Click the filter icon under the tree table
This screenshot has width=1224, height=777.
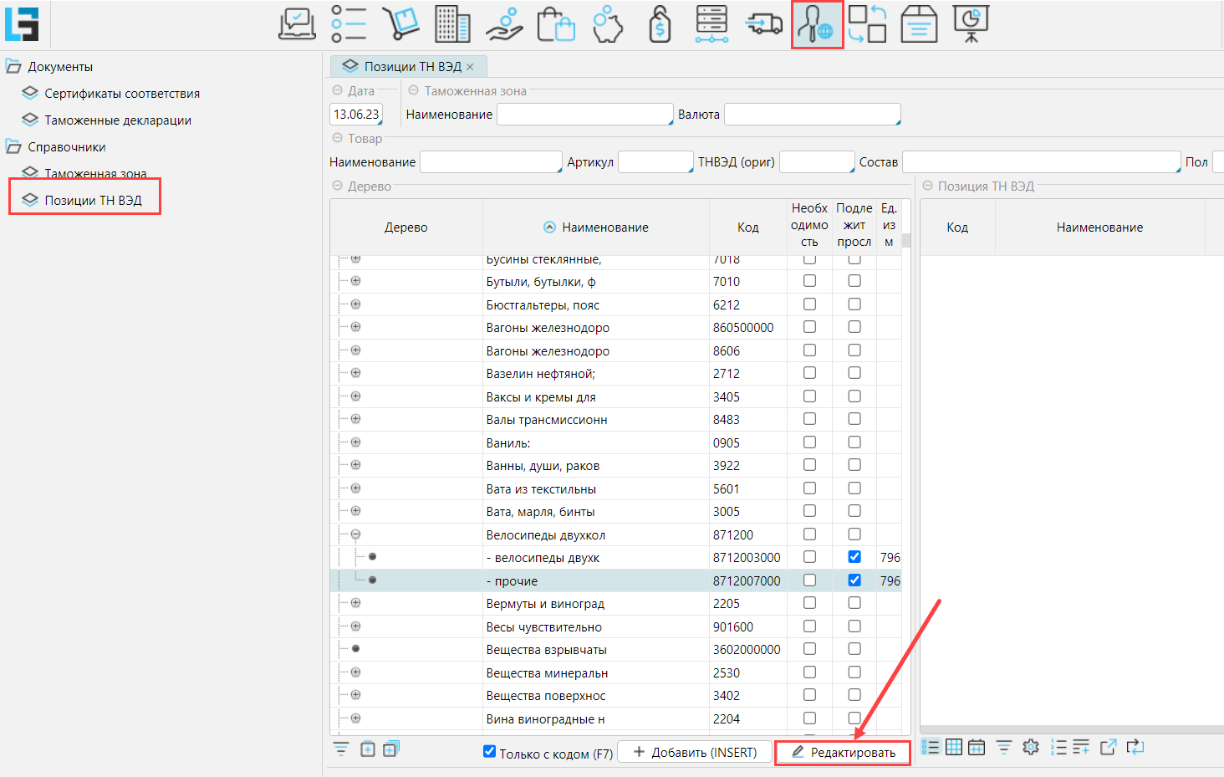pos(341,749)
